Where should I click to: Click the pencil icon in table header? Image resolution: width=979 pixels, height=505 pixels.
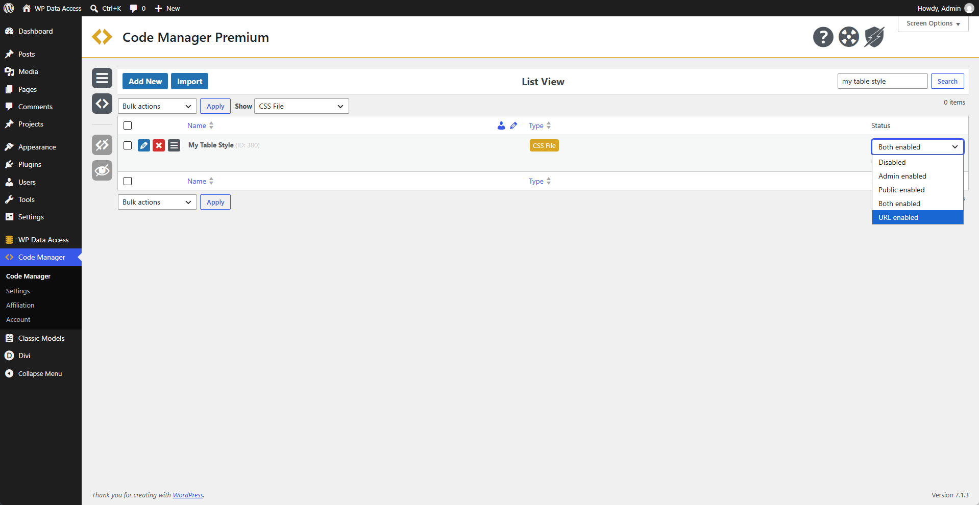[513, 125]
